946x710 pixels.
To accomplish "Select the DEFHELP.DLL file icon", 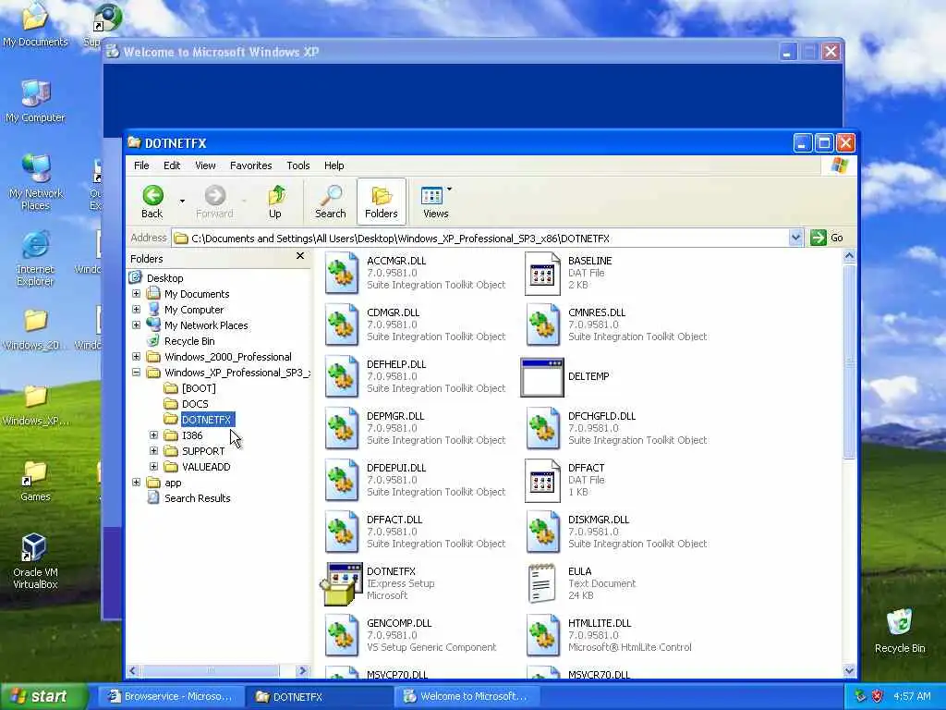I will [x=342, y=377].
